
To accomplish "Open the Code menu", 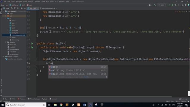I will 25,1.
